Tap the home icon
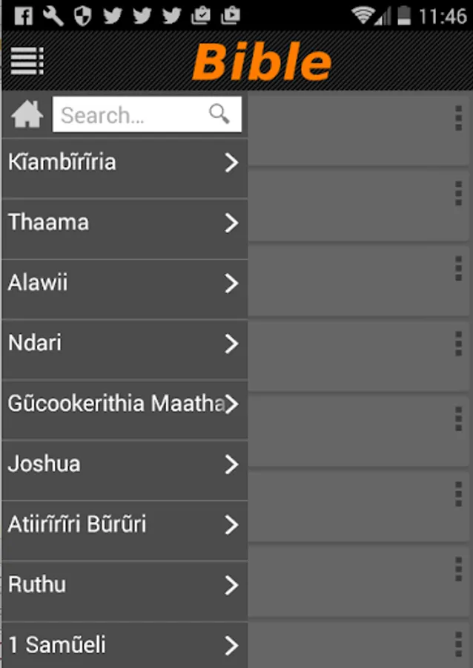This screenshot has width=473, height=668. pyautogui.click(x=27, y=115)
